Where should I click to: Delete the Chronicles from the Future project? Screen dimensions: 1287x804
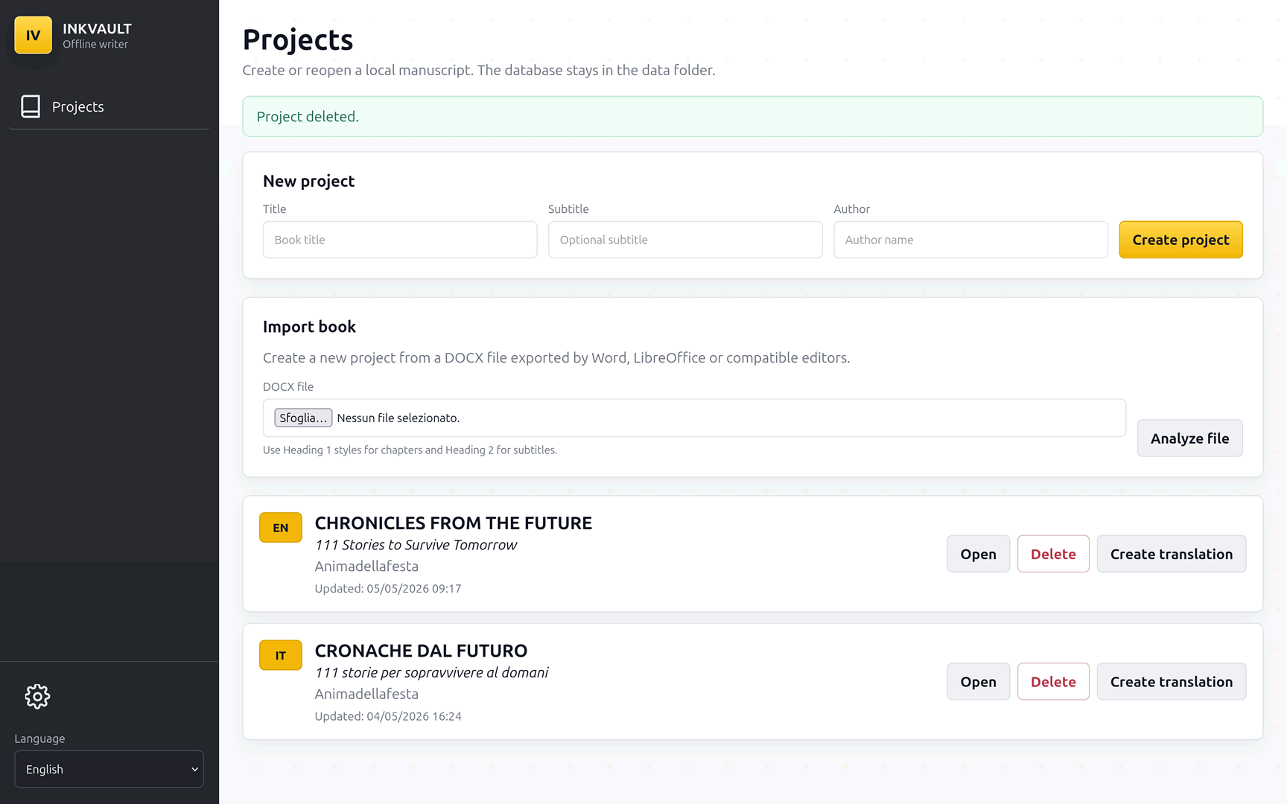[1053, 554]
